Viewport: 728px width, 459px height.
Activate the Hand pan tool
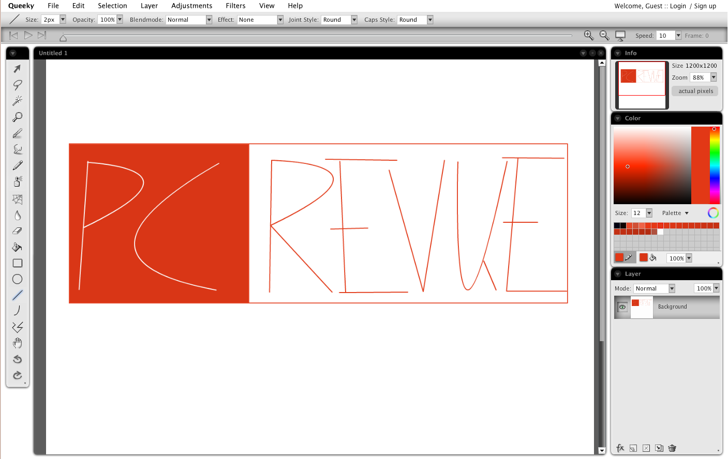pyautogui.click(x=17, y=343)
